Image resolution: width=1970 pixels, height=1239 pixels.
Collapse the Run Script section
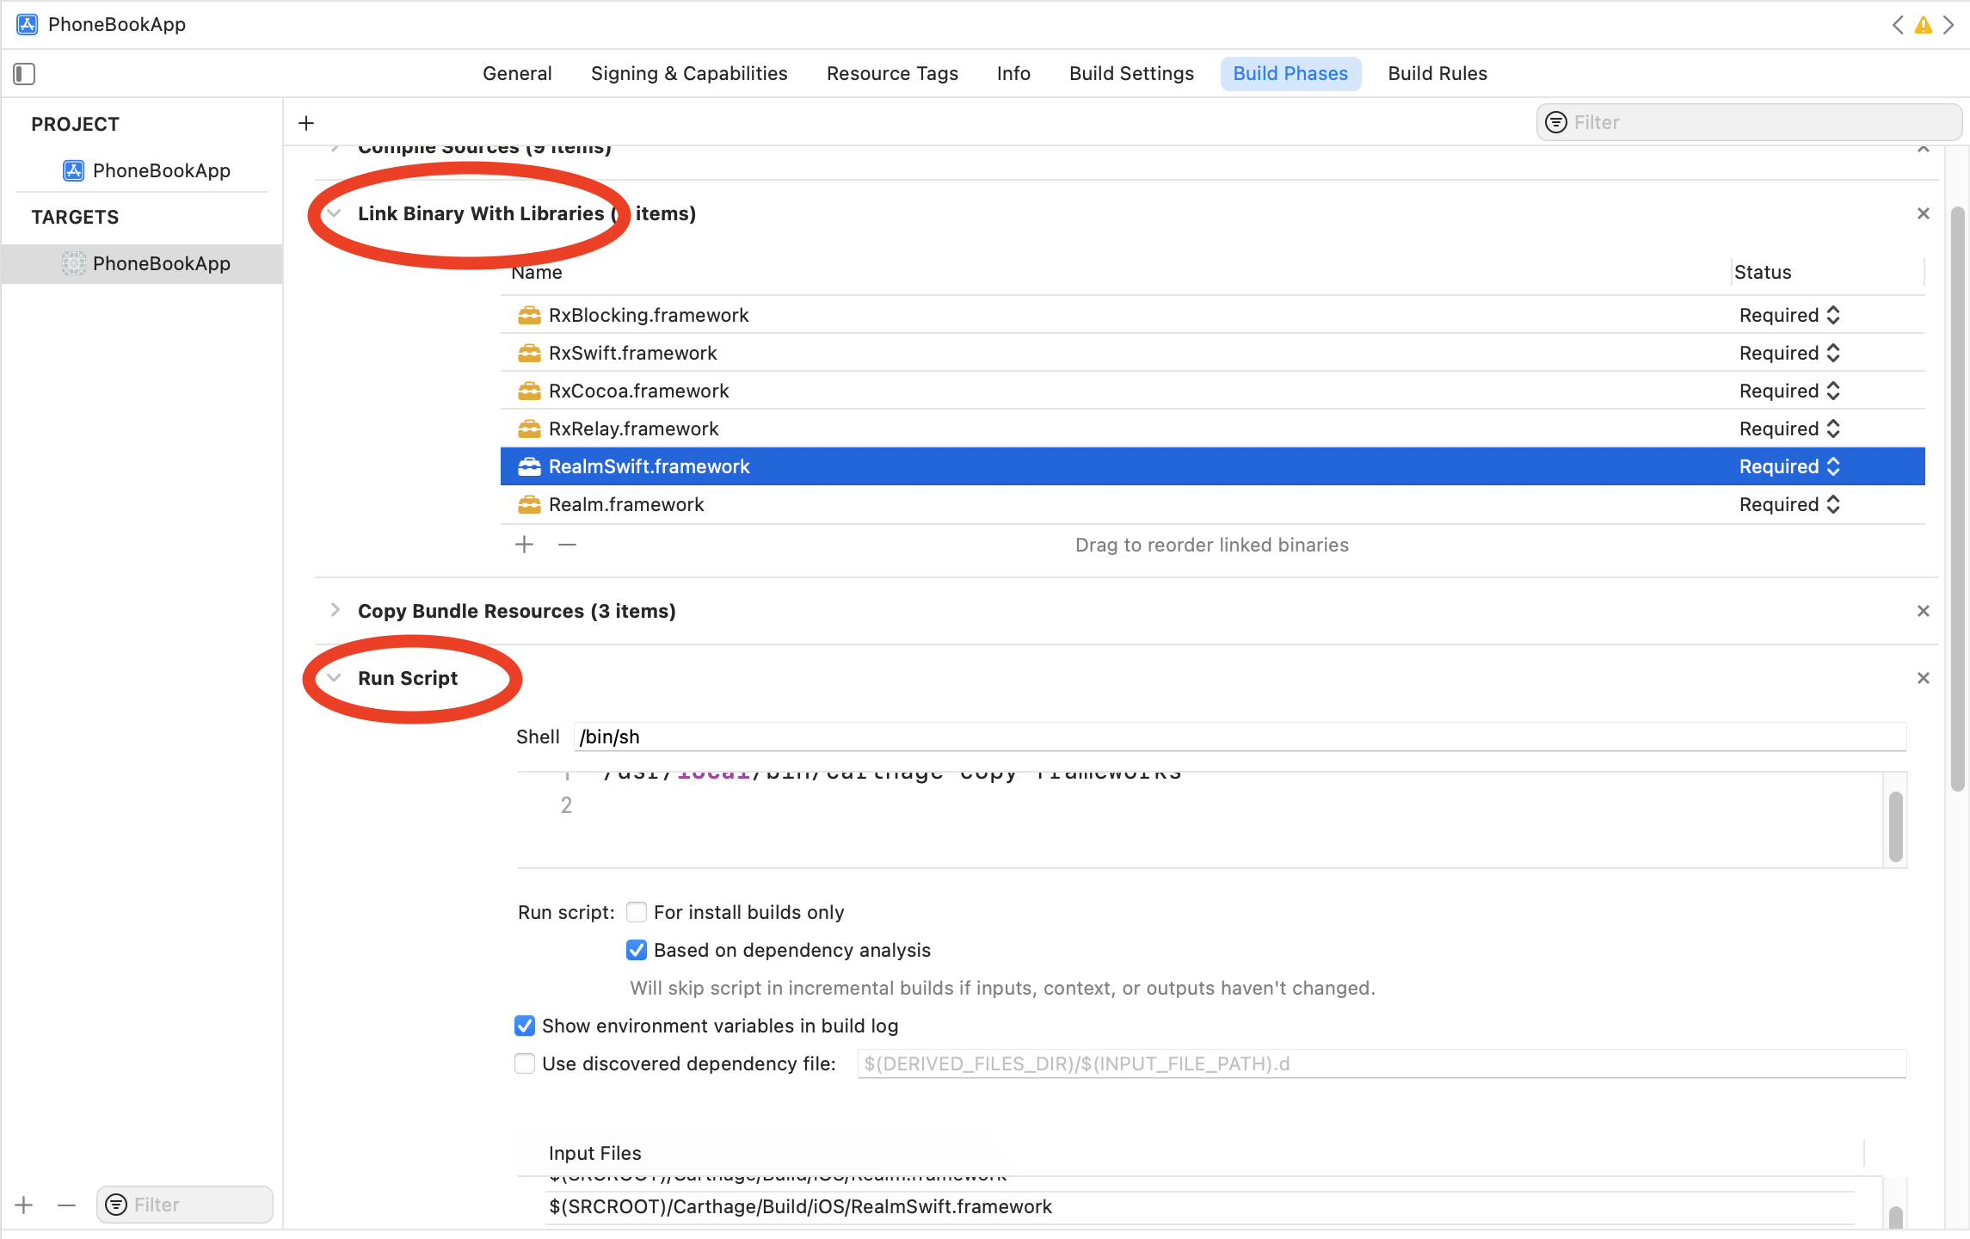335,678
